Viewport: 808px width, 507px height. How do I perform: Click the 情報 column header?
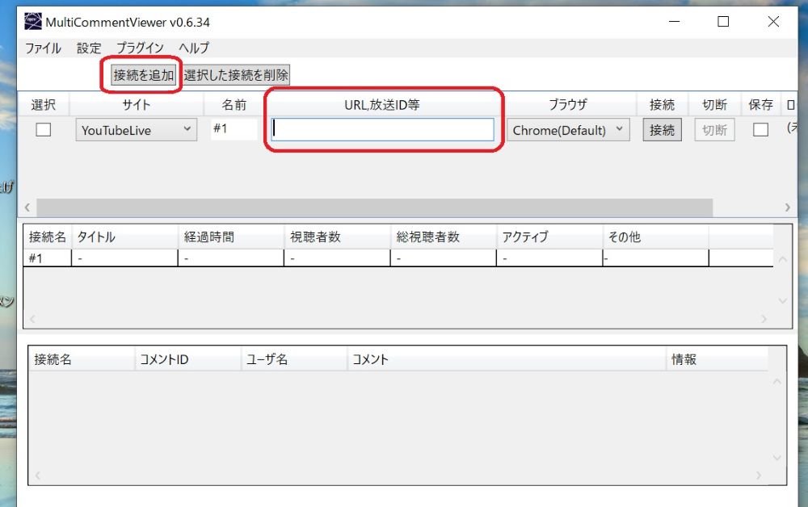pos(717,359)
